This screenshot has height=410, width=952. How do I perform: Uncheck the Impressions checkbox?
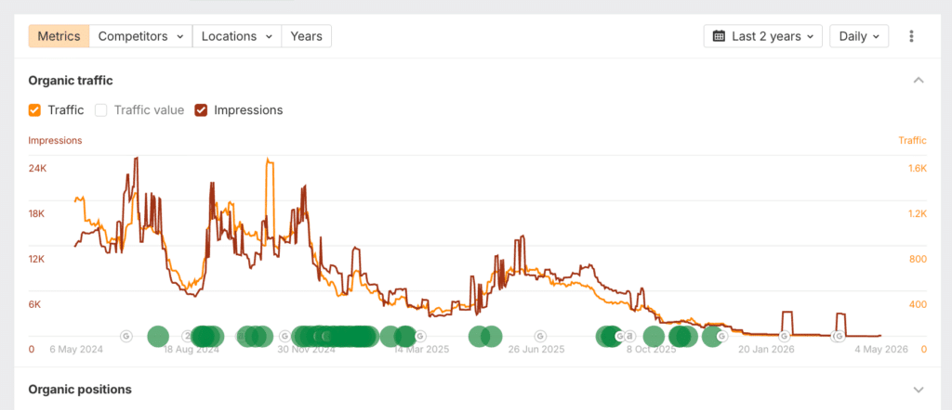click(x=201, y=110)
